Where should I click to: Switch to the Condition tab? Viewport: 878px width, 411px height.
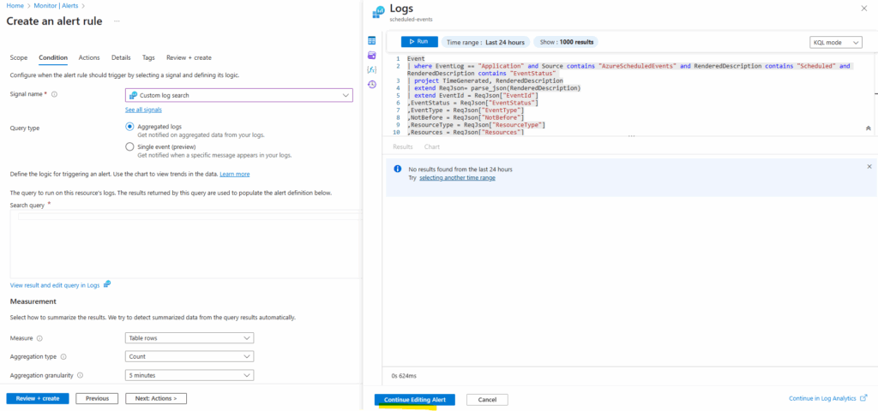(x=53, y=57)
